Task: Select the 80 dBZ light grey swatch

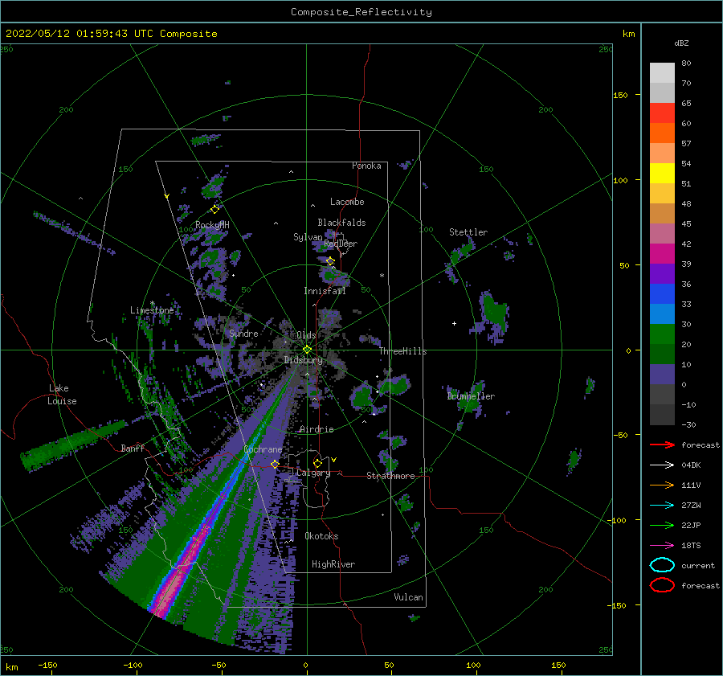Action: click(662, 73)
